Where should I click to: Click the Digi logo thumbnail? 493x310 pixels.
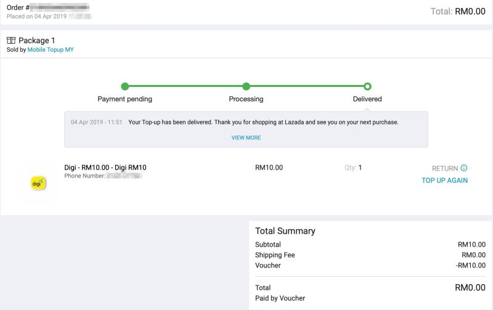pos(38,183)
